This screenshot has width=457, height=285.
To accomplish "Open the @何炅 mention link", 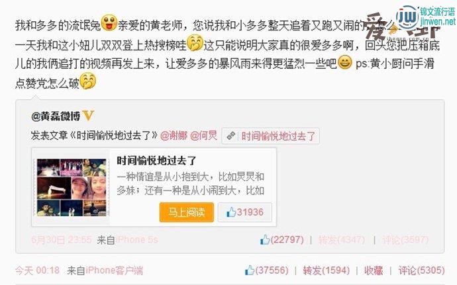I will click(x=204, y=136).
